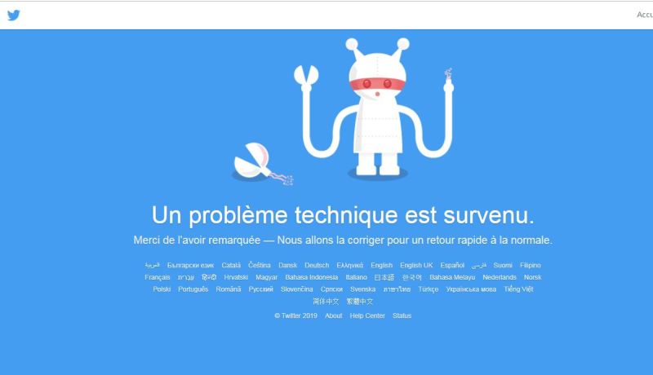Click the Twitter bird logo

tap(13, 15)
